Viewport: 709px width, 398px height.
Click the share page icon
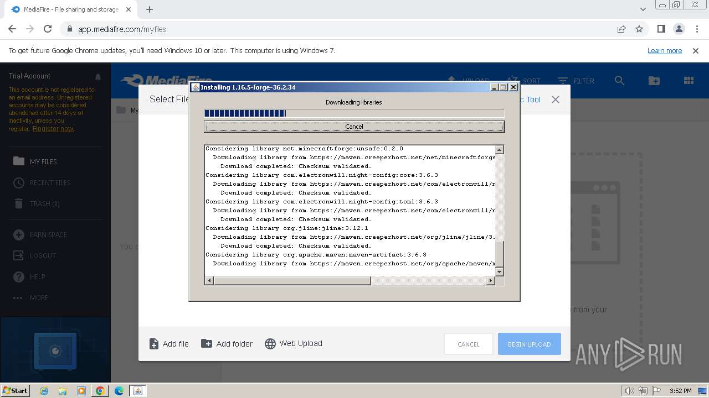(621, 29)
